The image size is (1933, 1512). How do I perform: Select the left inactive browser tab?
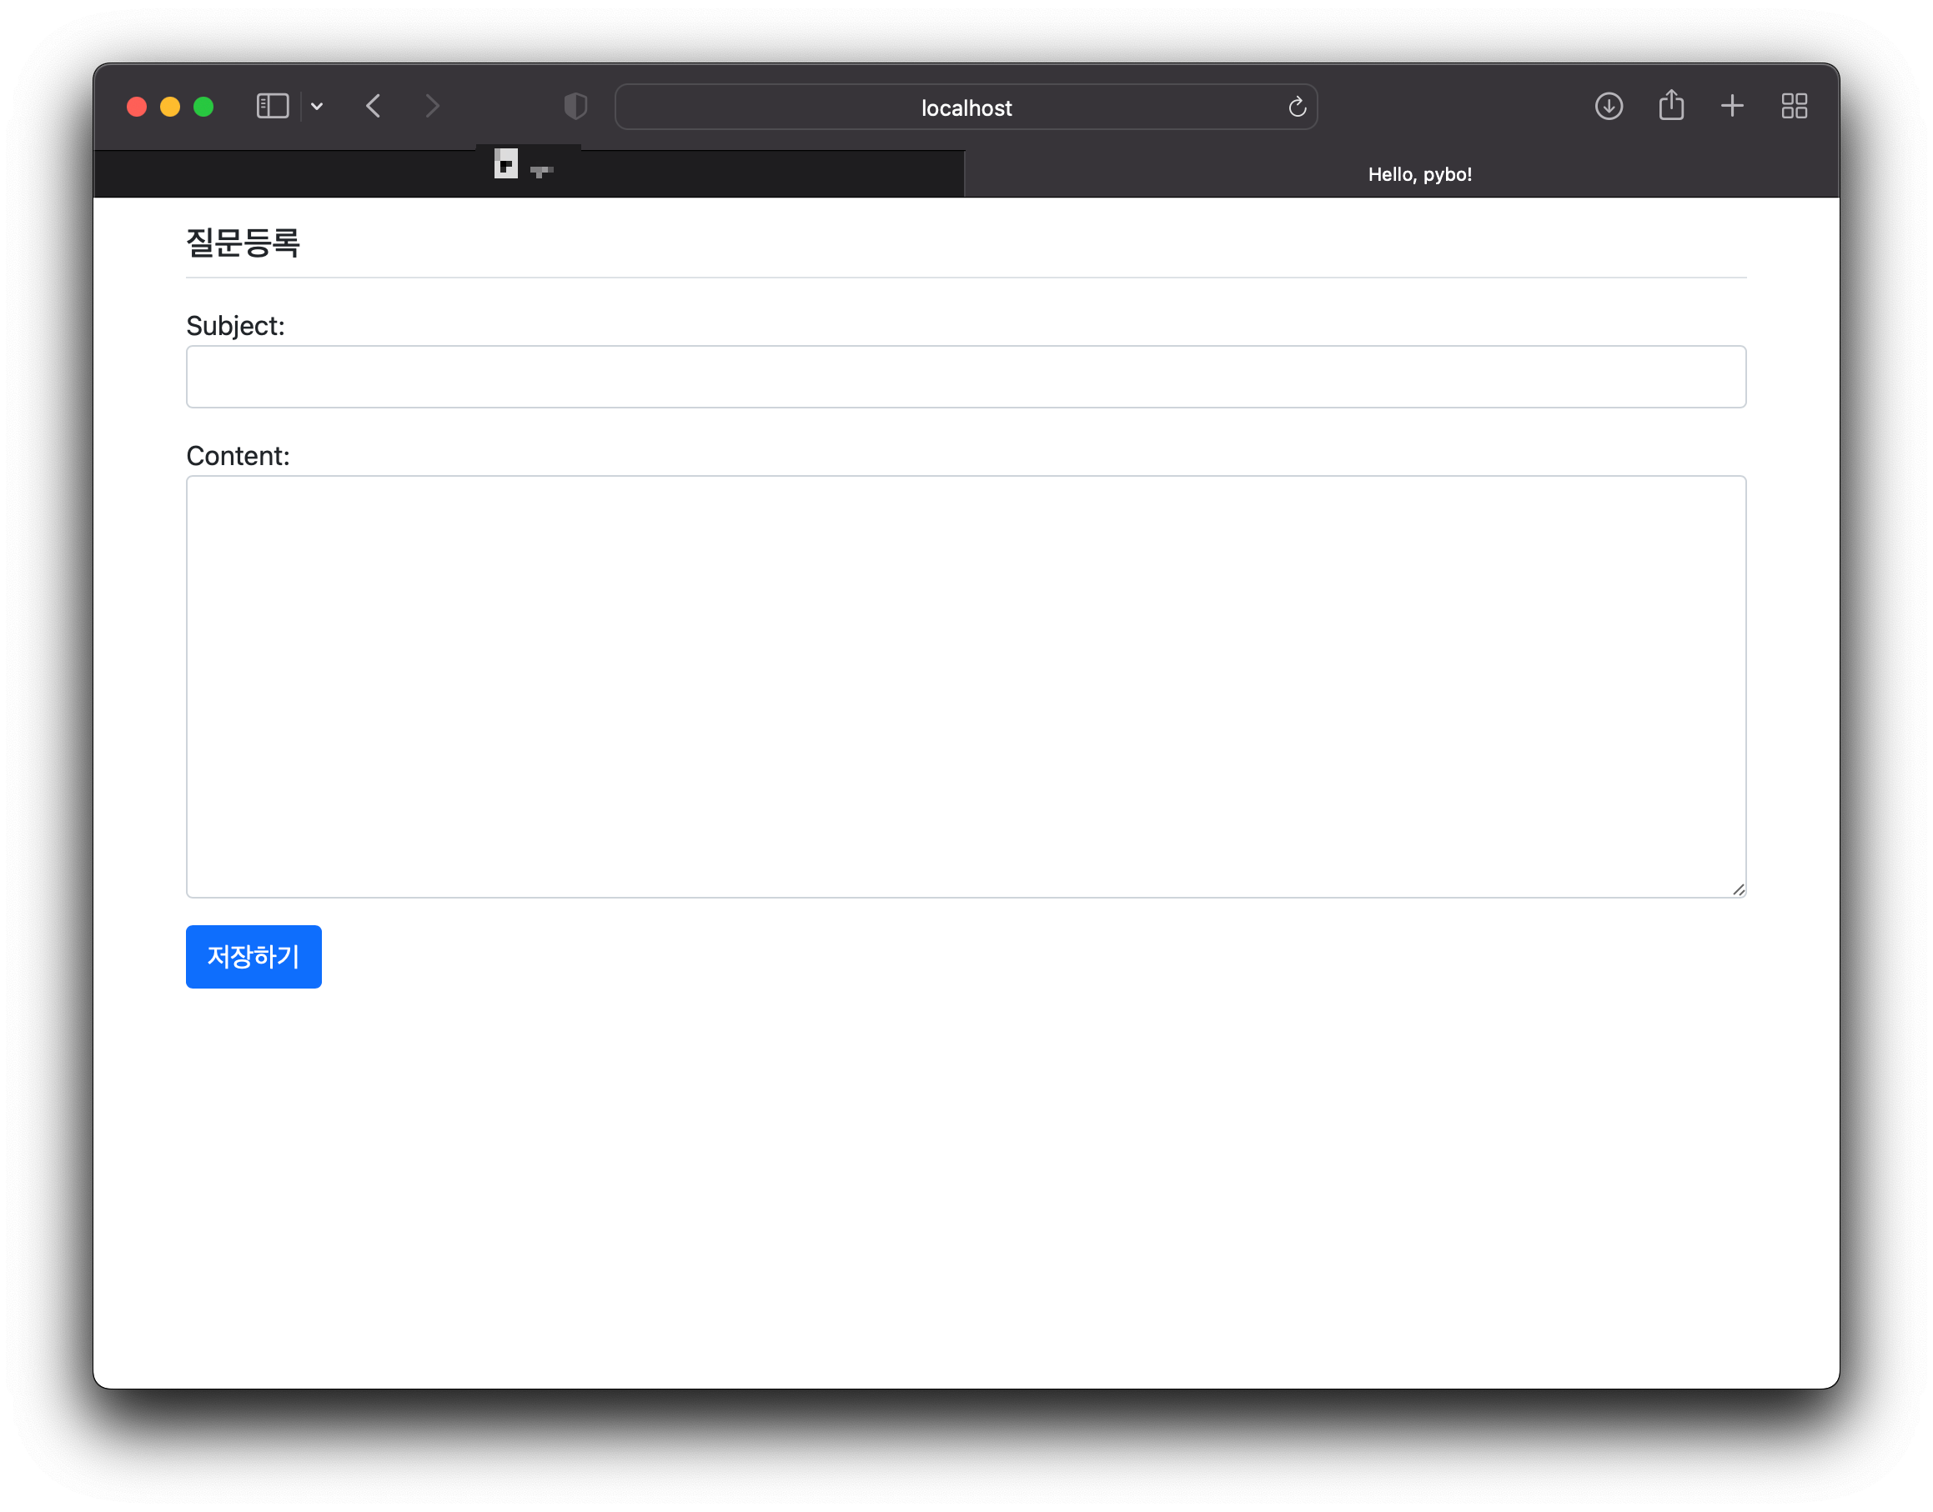pos(528,173)
